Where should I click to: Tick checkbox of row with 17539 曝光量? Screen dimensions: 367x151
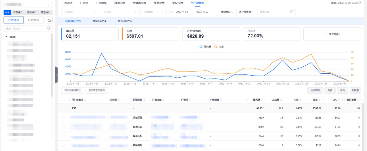pyautogui.click(x=63, y=117)
